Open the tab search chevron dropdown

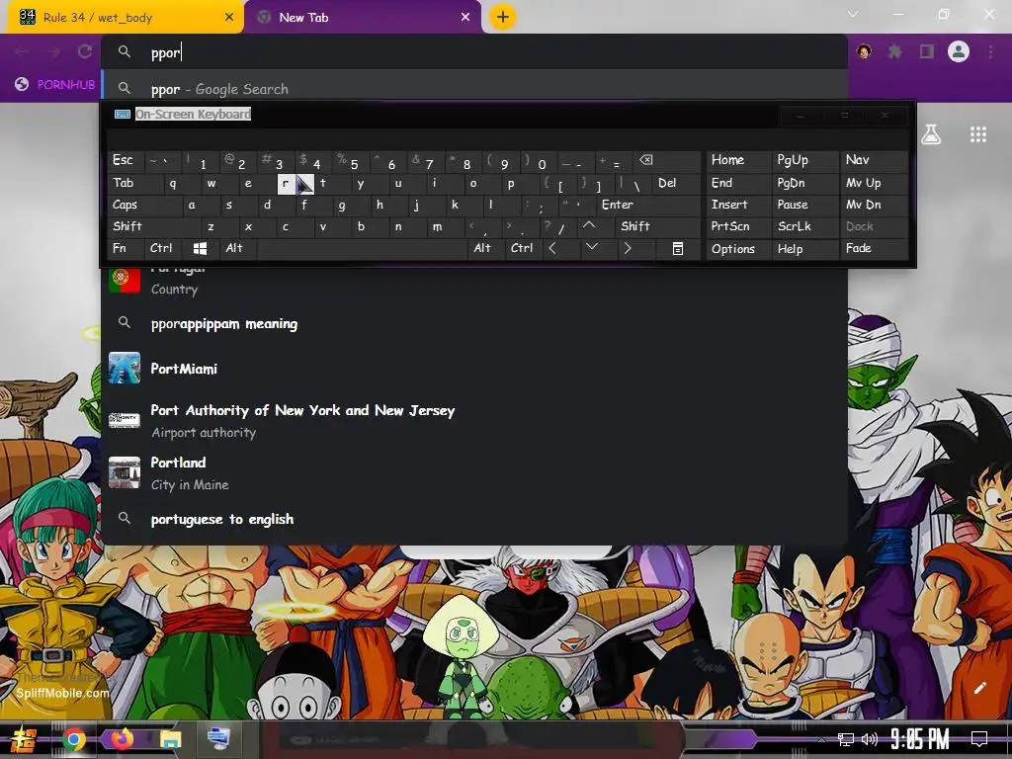pos(853,14)
